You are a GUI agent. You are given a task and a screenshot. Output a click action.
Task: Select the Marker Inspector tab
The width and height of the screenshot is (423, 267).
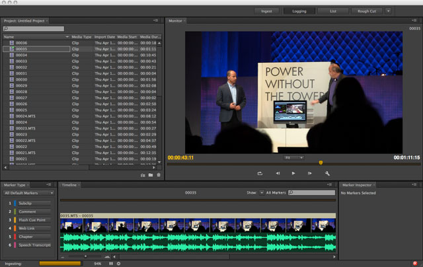[x=357, y=185]
